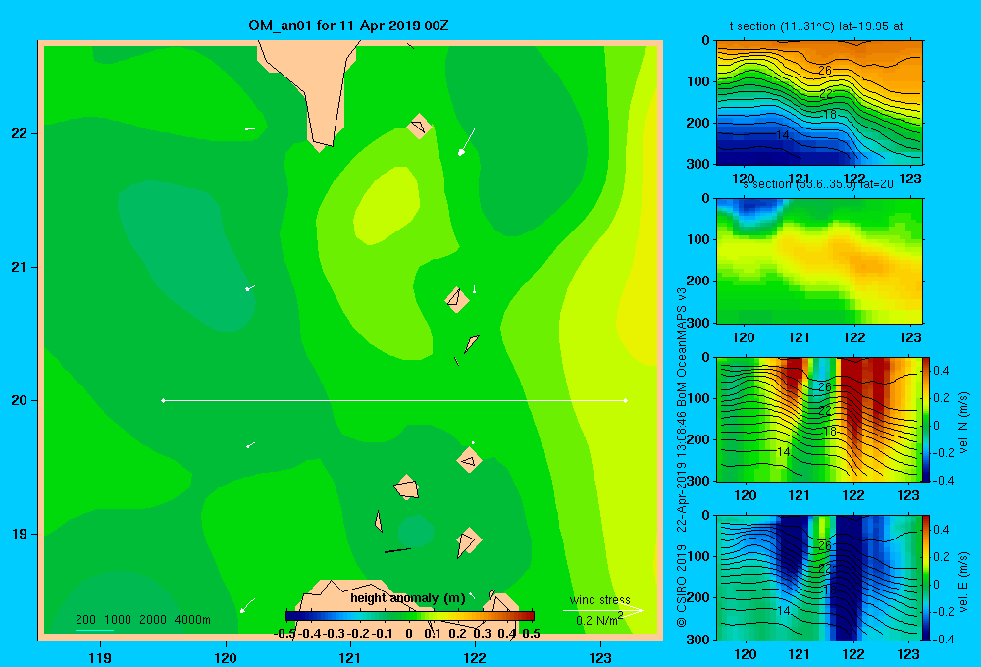The image size is (981, 667).
Task: Open the temperature section panel
Action: coord(819,103)
